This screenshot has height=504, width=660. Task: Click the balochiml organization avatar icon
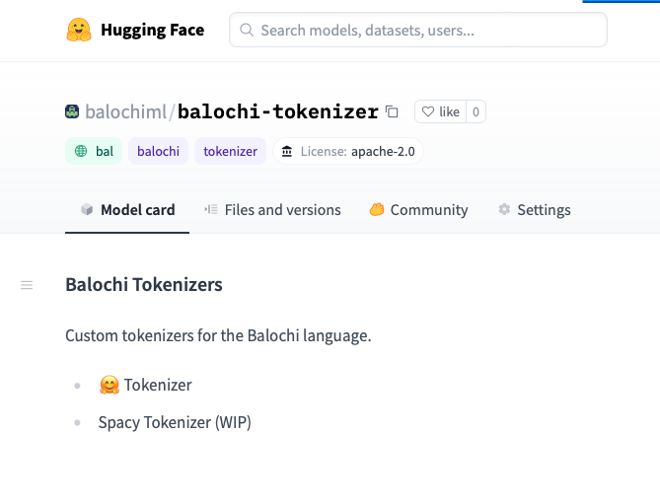[x=72, y=111]
